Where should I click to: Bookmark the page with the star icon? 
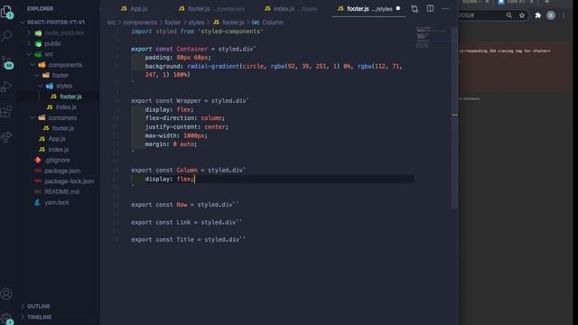point(522,15)
